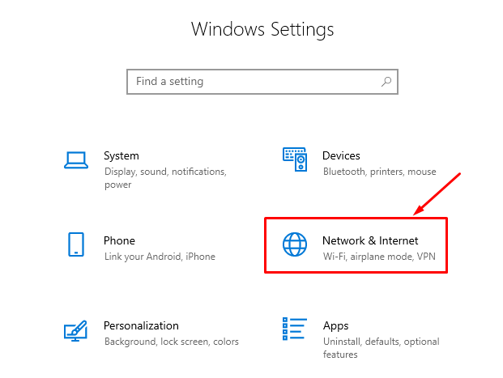Viewport: 503px width, 378px height.
Task: Click 'Link your Android, iPhone' text
Action: coord(160,257)
